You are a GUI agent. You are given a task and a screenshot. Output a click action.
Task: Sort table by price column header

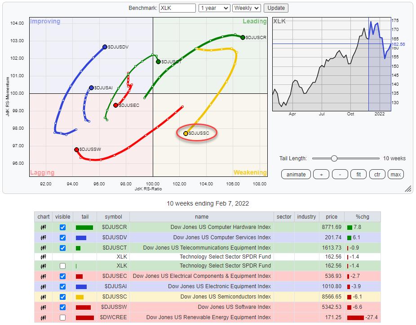coord(332,217)
